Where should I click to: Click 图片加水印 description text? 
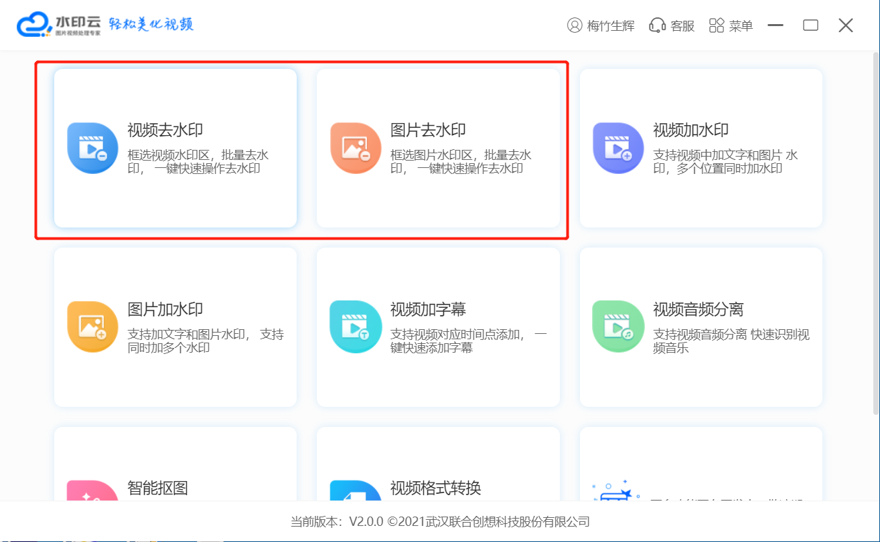click(206, 341)
